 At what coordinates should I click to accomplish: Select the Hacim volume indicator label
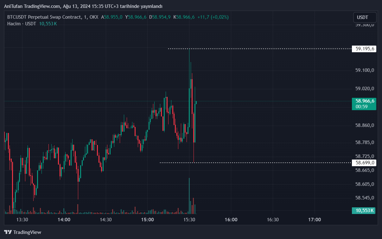14,23
